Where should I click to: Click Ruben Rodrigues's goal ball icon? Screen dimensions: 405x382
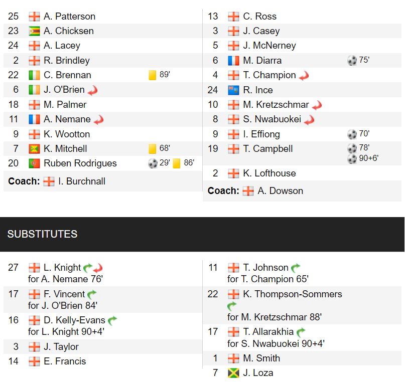tap(153, 163)
